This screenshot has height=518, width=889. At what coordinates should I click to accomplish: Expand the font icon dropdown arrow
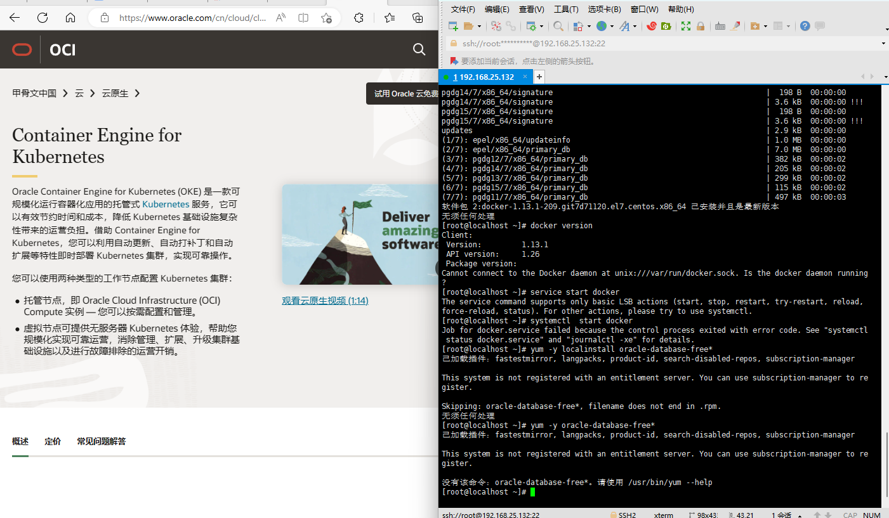635,27
